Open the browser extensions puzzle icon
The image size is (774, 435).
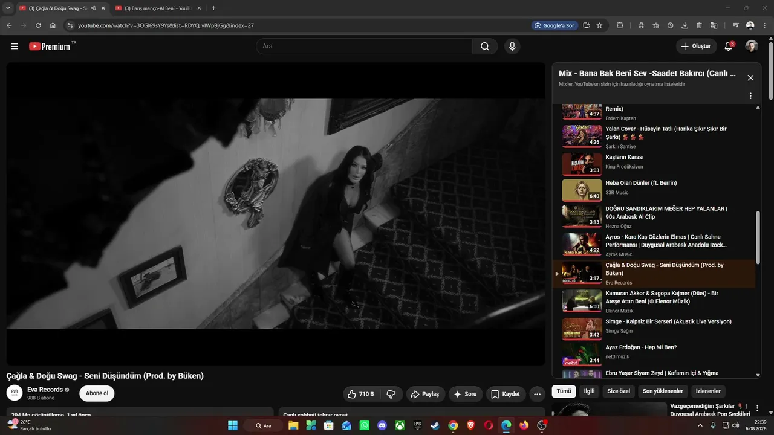pyautogui.click(x=620, y=25)
